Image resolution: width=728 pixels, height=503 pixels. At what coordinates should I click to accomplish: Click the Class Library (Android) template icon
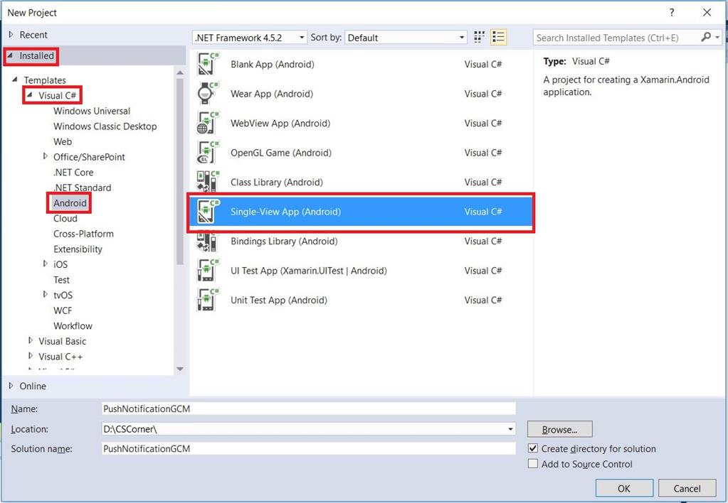(208, 182)
